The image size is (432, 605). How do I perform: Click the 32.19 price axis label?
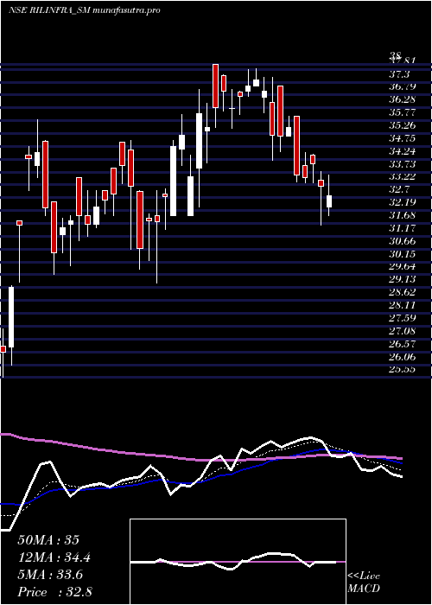point(402,202)
